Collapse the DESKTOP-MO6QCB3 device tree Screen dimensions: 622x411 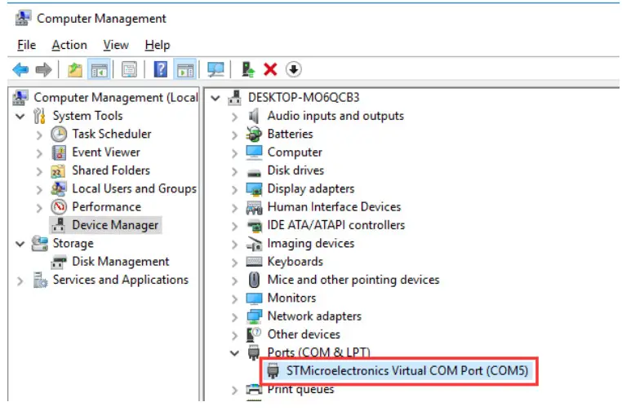tap(215, 98)
